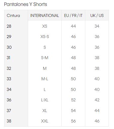The width and height of the screenshot is (114, 129).
Task: Select waist size 28 cell
Action: coord(9,26)
